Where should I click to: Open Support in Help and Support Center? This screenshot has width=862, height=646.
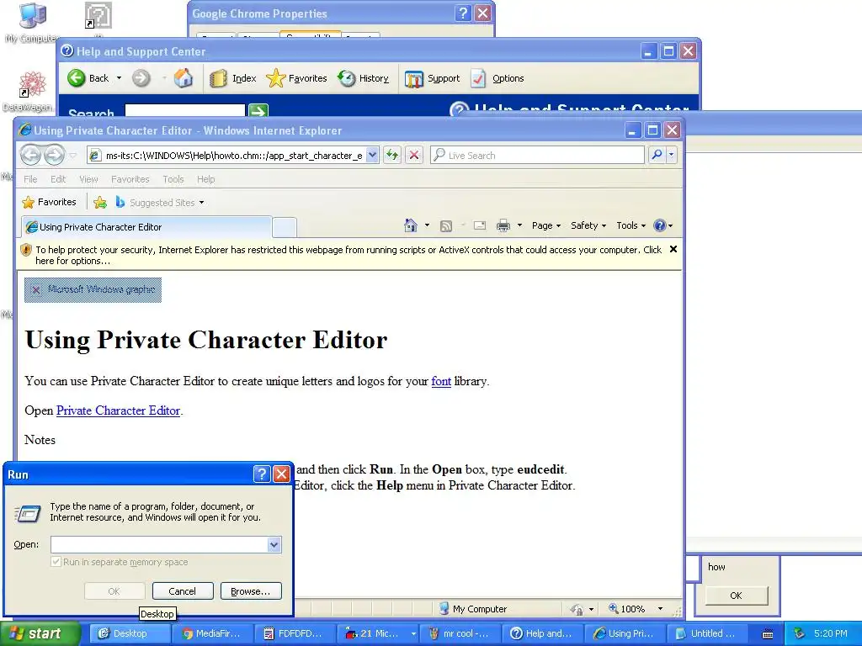click(432, 78)
